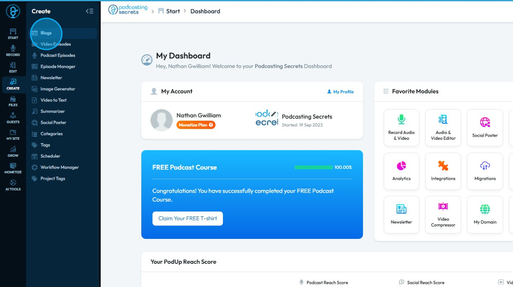Open the My Site section in left rail
This screenshot has height=287, width=513.
(13, 135)
